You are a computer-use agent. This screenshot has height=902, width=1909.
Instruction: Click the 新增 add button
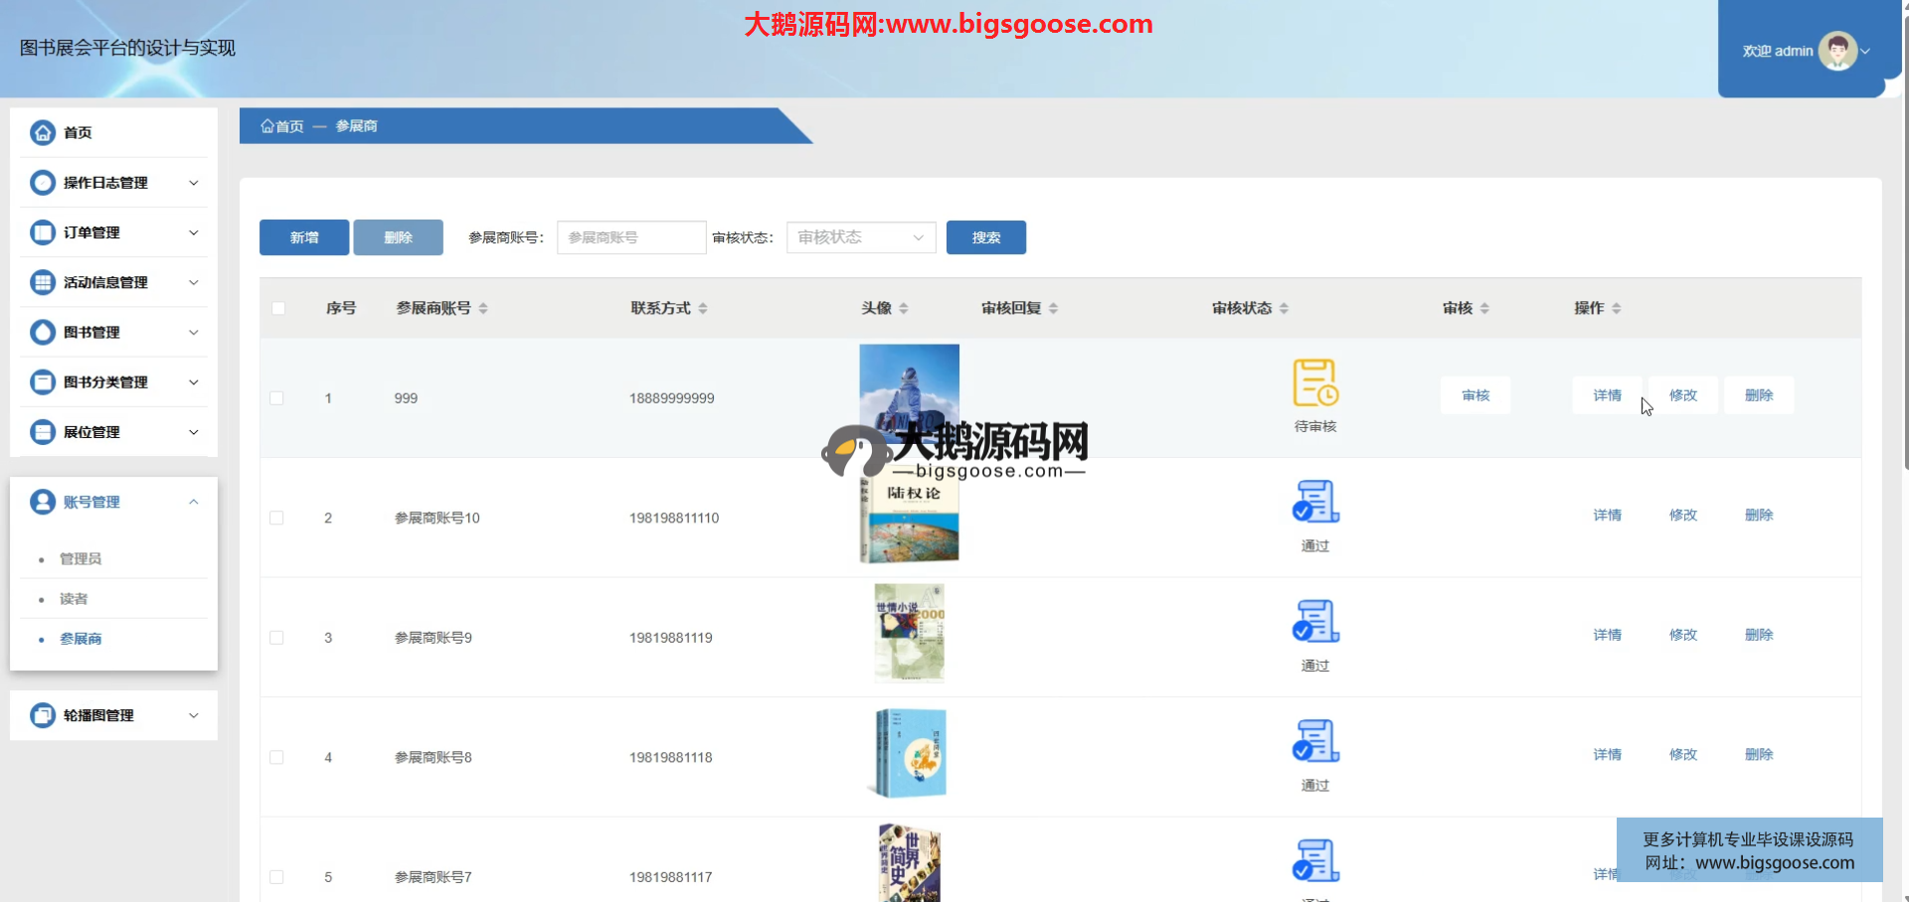pyautogui.click(x=304, y=237)
